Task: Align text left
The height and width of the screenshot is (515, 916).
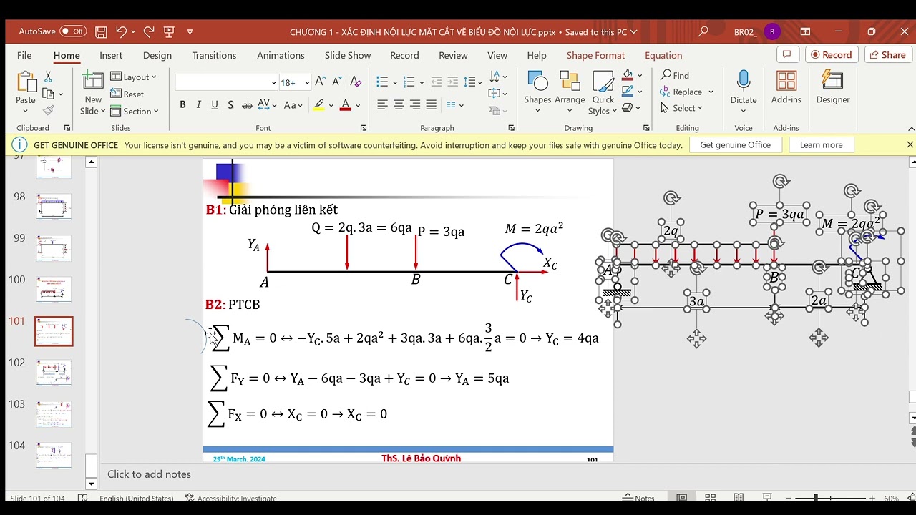Action: (382, 105)
